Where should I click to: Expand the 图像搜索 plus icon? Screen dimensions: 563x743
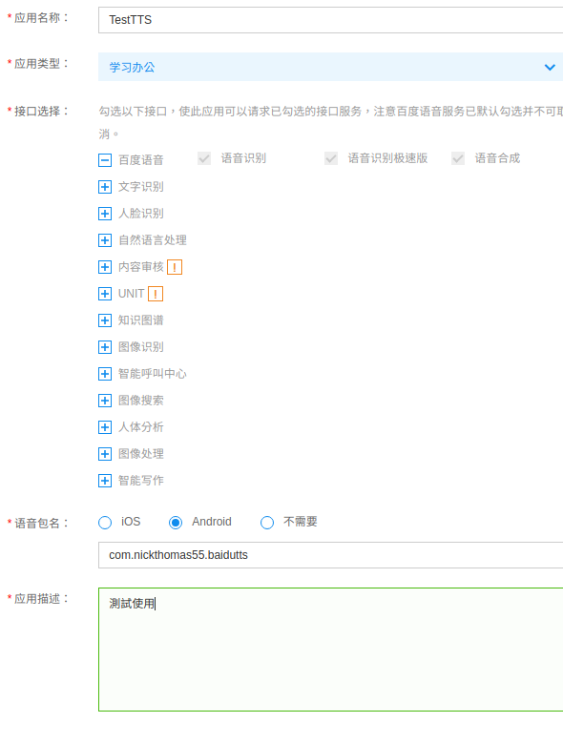coord(105,401)
